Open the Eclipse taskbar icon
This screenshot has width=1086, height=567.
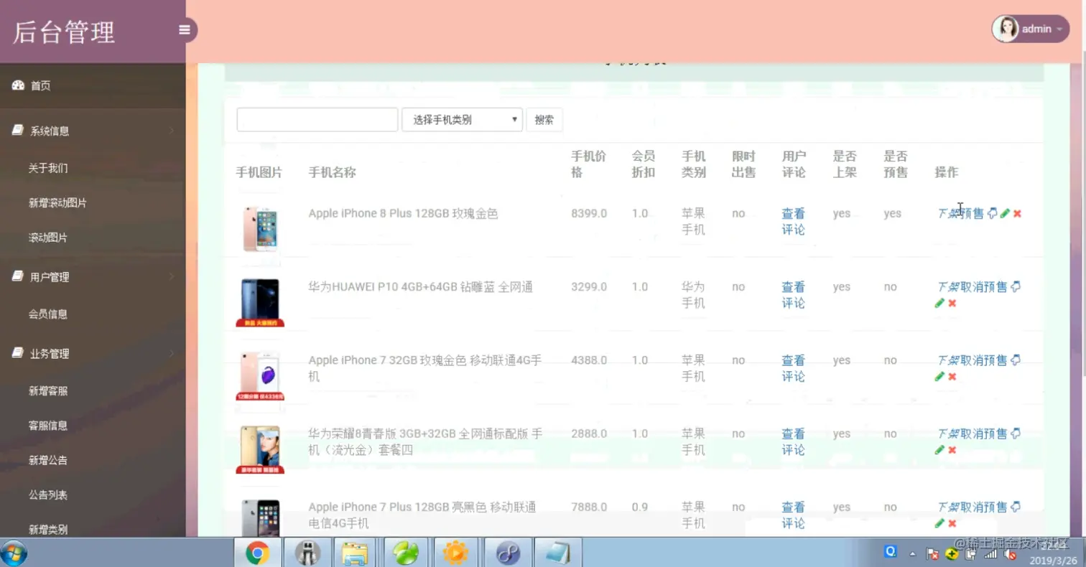(x=509, y=553)
